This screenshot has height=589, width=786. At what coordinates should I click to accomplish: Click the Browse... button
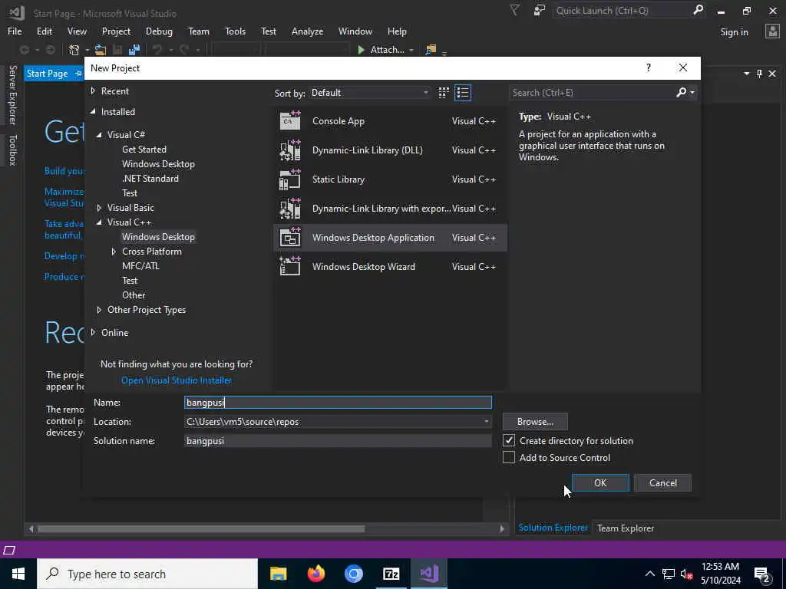pos(535,422)
